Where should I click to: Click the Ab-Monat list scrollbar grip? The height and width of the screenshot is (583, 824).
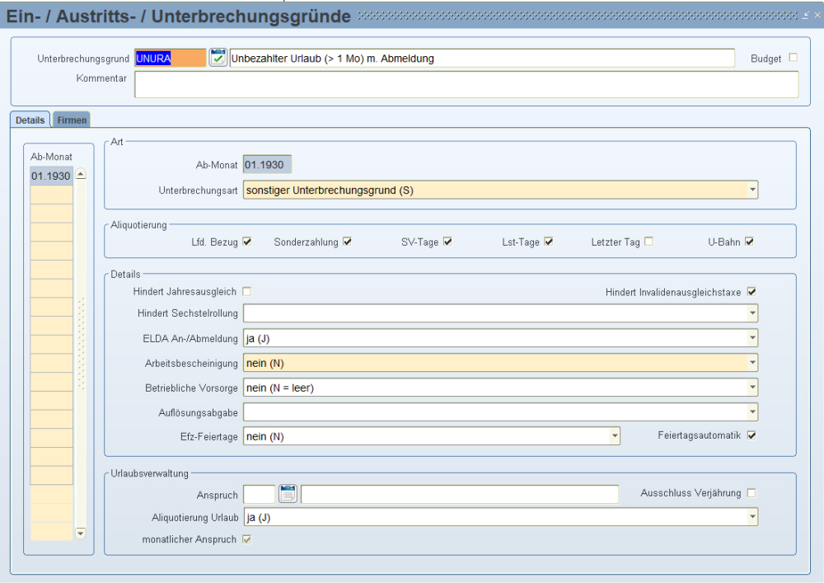coord(81,344)
